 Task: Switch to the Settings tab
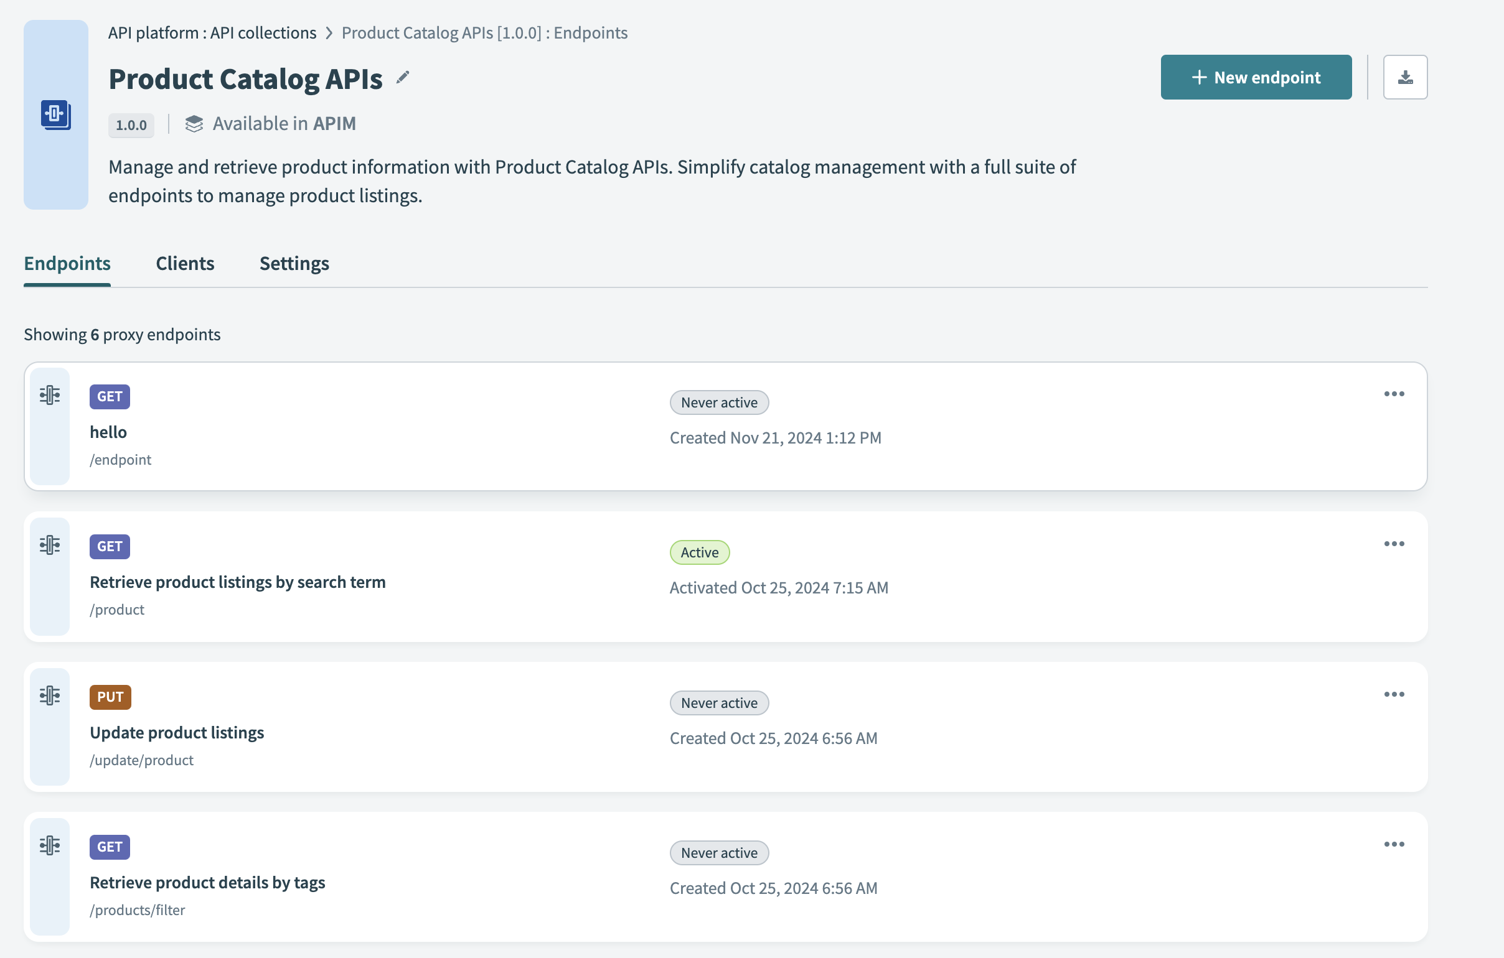pyautogui.click(x=294, y=263)
